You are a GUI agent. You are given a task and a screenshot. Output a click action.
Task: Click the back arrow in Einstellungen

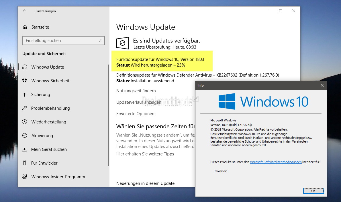[x=25, y=11]
